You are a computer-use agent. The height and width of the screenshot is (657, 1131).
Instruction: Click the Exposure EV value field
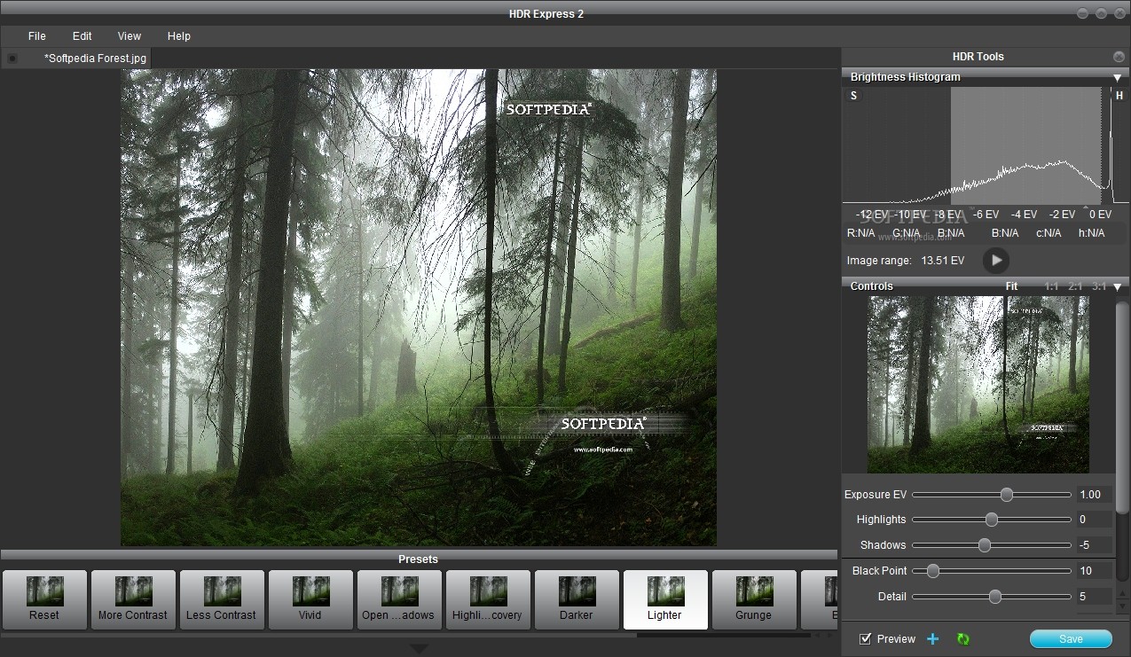pos(1094,495)
